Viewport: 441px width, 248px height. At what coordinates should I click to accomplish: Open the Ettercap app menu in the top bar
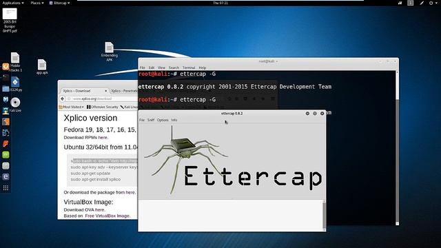pos(59,3)
